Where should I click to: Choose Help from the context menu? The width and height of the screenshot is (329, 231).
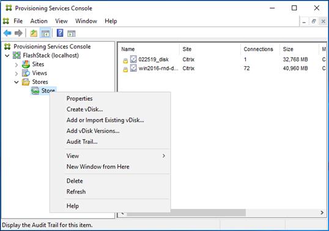(x=73, y=206)
